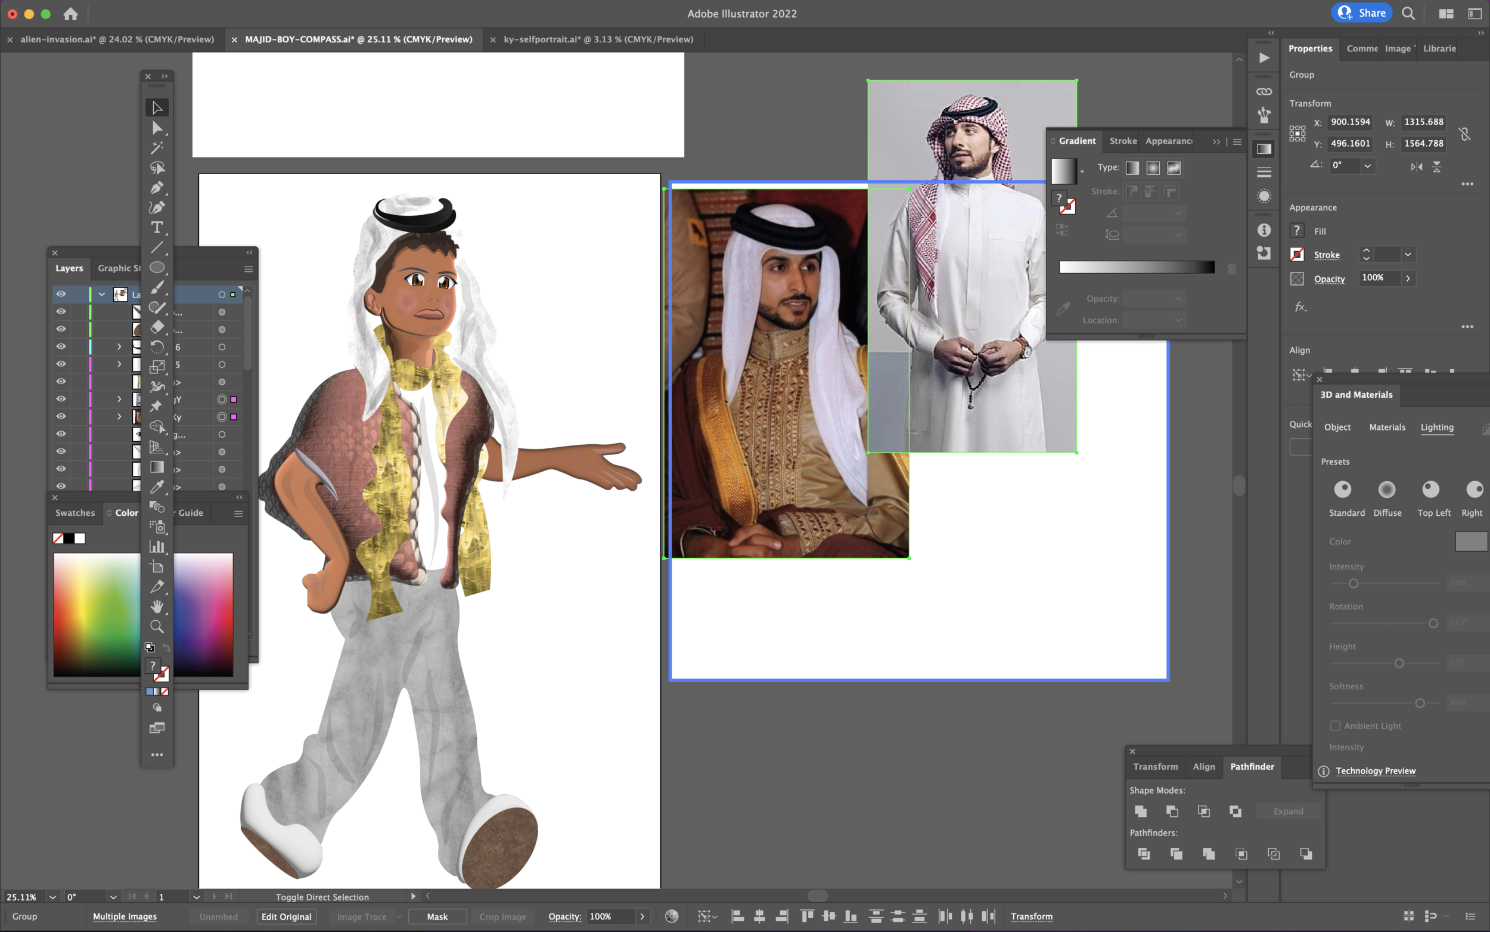Hide the layer numbered 6
The height and width of the screenshot is (932, 1490).
click(x=61, y=346)
